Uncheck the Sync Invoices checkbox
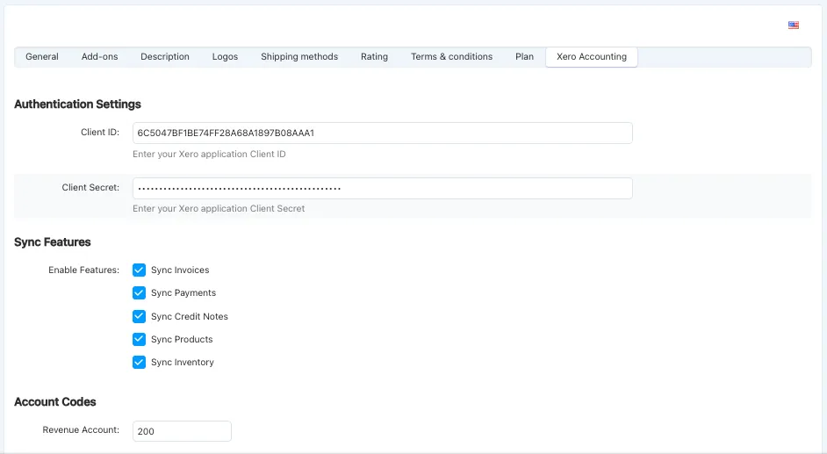This screenshot has width=827, height=454. pos(139,270)
